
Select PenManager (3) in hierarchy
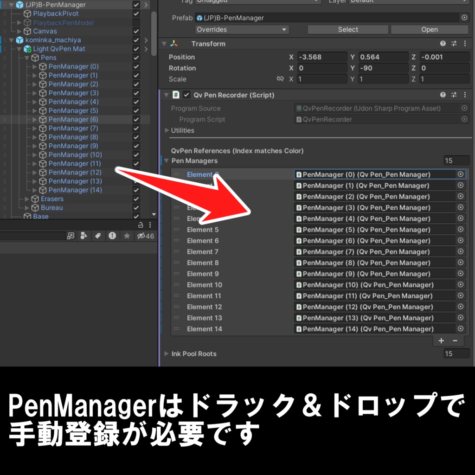pos(73,93)
